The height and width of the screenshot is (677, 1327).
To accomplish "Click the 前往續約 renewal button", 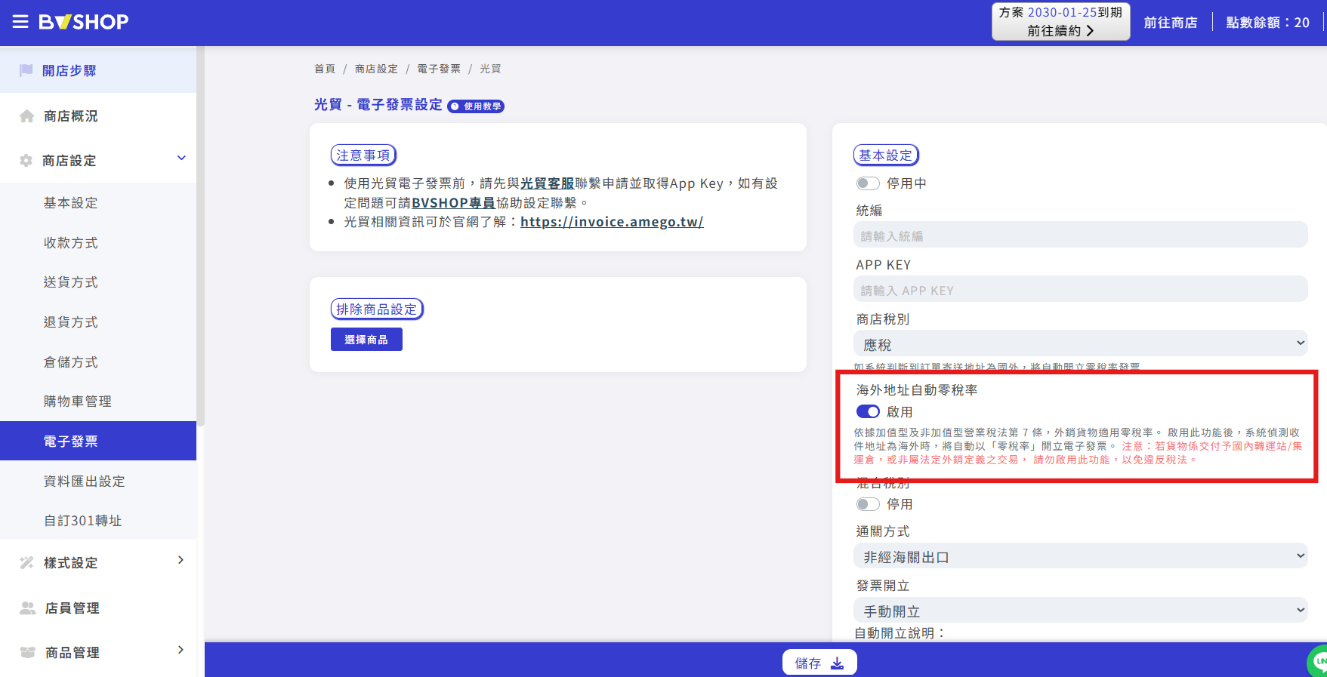I will 1060,31.
